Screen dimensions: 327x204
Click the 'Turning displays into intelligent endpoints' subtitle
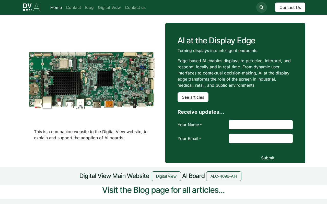pyautogui.click(x=217, y=50)
